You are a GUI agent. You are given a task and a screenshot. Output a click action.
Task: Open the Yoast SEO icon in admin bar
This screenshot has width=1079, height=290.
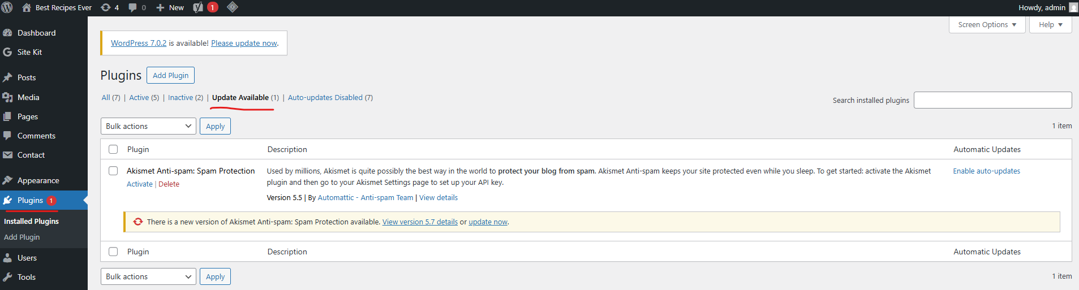(x=198, y=7)
